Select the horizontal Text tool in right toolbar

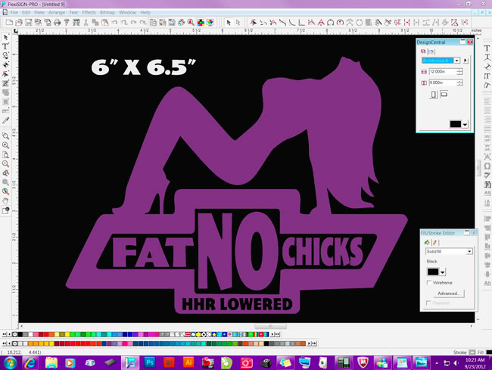coord(487,48)
